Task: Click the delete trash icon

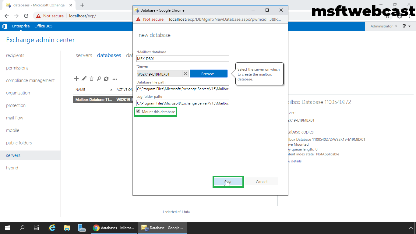Action: click(91, 79)
